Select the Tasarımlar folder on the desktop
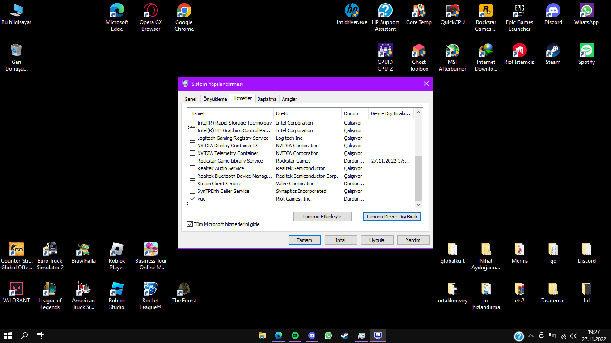The height and width of the screenshot is (343, 611). point(553,293)
